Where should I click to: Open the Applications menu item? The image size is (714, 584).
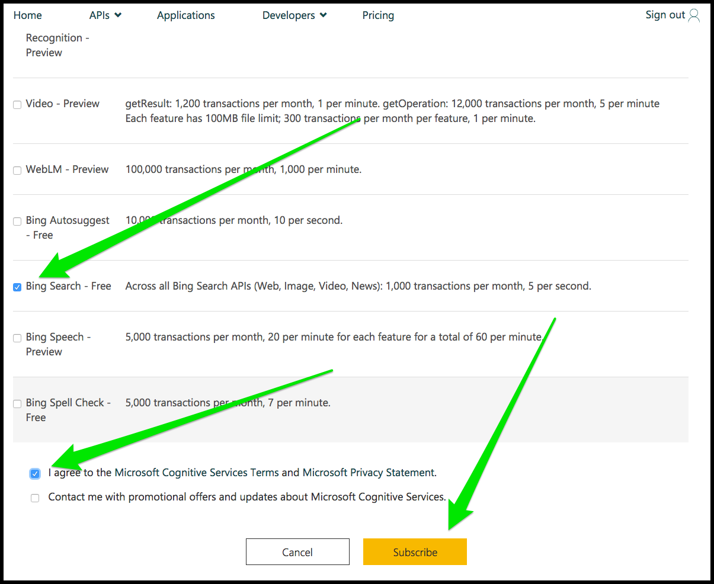click(186, 15)
